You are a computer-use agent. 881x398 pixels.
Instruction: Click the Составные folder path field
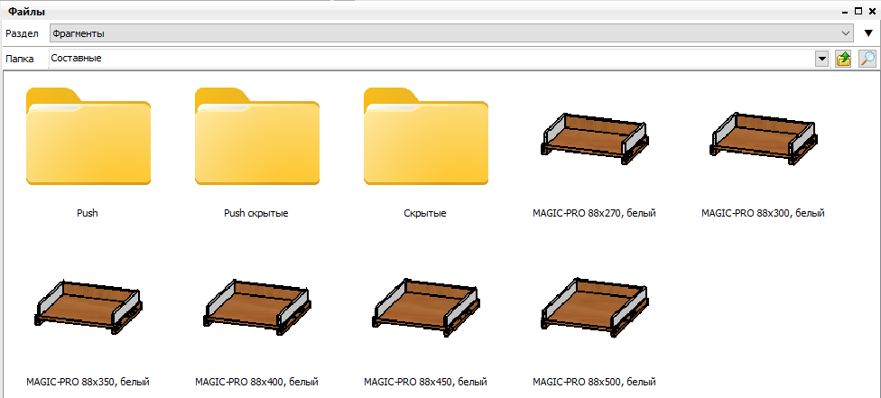[432, 59]
